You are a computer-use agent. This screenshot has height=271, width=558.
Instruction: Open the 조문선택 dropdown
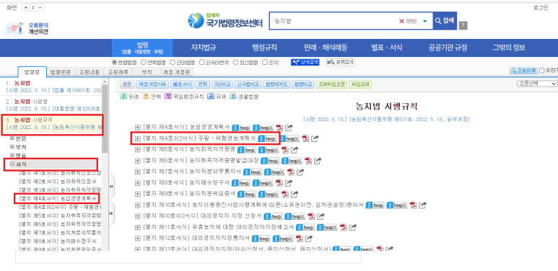pyautogui.click(x=537, y=84)
